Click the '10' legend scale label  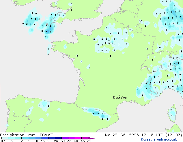point(36,141)
